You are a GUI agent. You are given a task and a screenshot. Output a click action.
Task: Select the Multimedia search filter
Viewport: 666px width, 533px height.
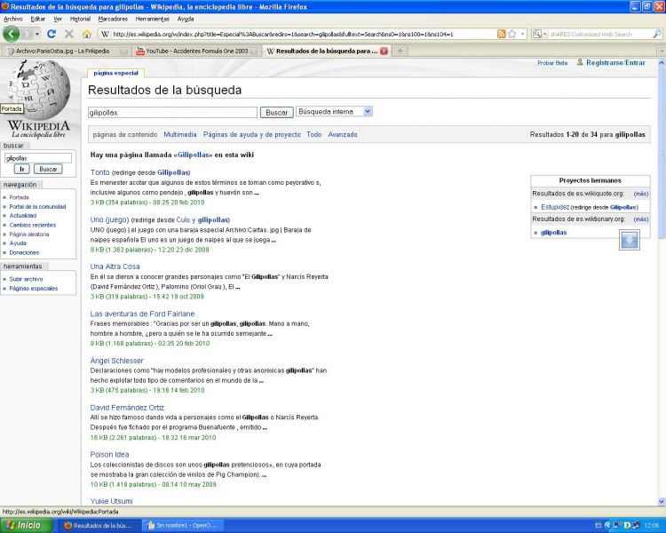click(180, 134)
